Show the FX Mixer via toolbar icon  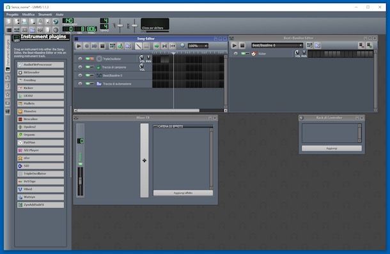click(x=40, y=30)
